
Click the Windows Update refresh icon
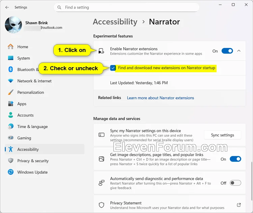pyautogui.click(x=11, y=172)
